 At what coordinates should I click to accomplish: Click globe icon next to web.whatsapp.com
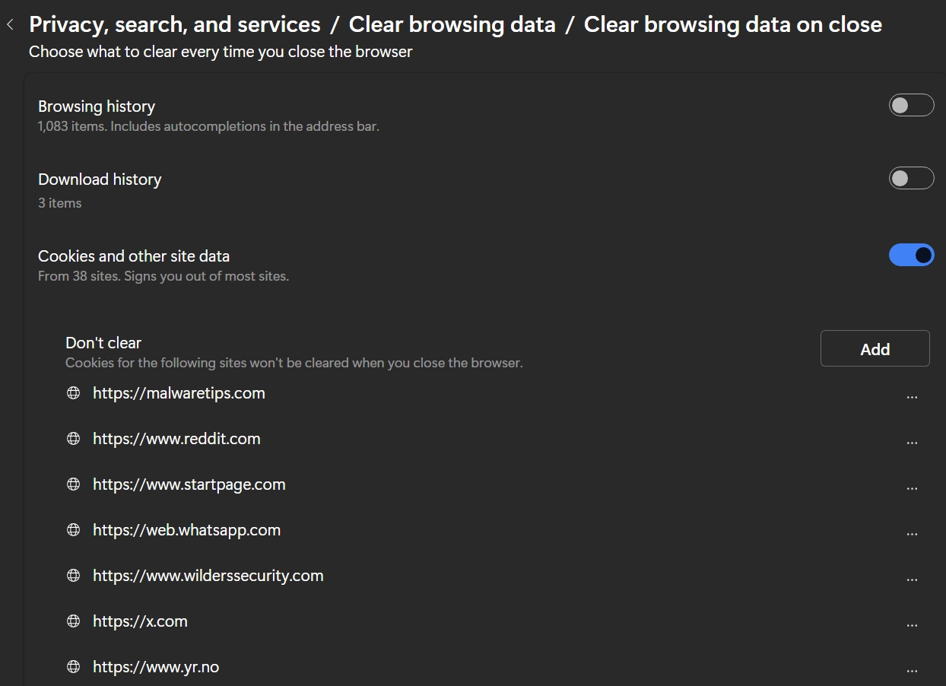pyautogui.click(x=74, y=530)
